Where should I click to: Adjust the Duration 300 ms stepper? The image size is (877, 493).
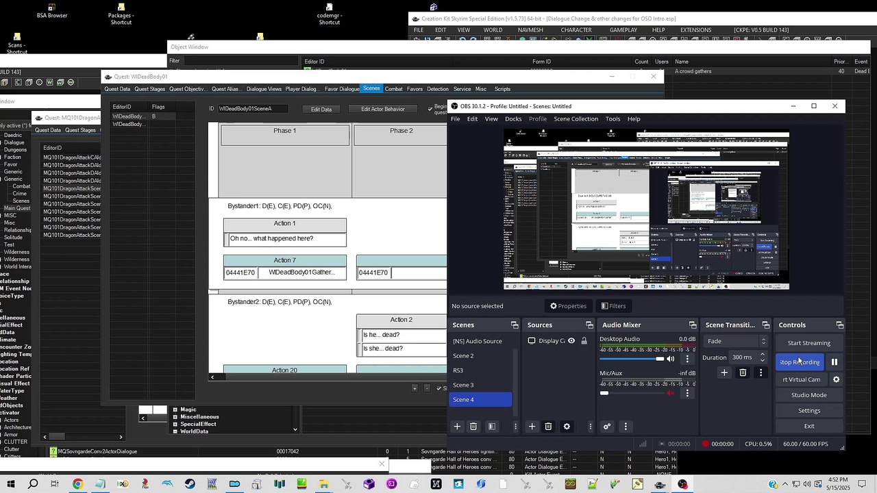[763, 357]
